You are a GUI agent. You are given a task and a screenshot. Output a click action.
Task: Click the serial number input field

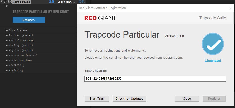coord(155,79)
